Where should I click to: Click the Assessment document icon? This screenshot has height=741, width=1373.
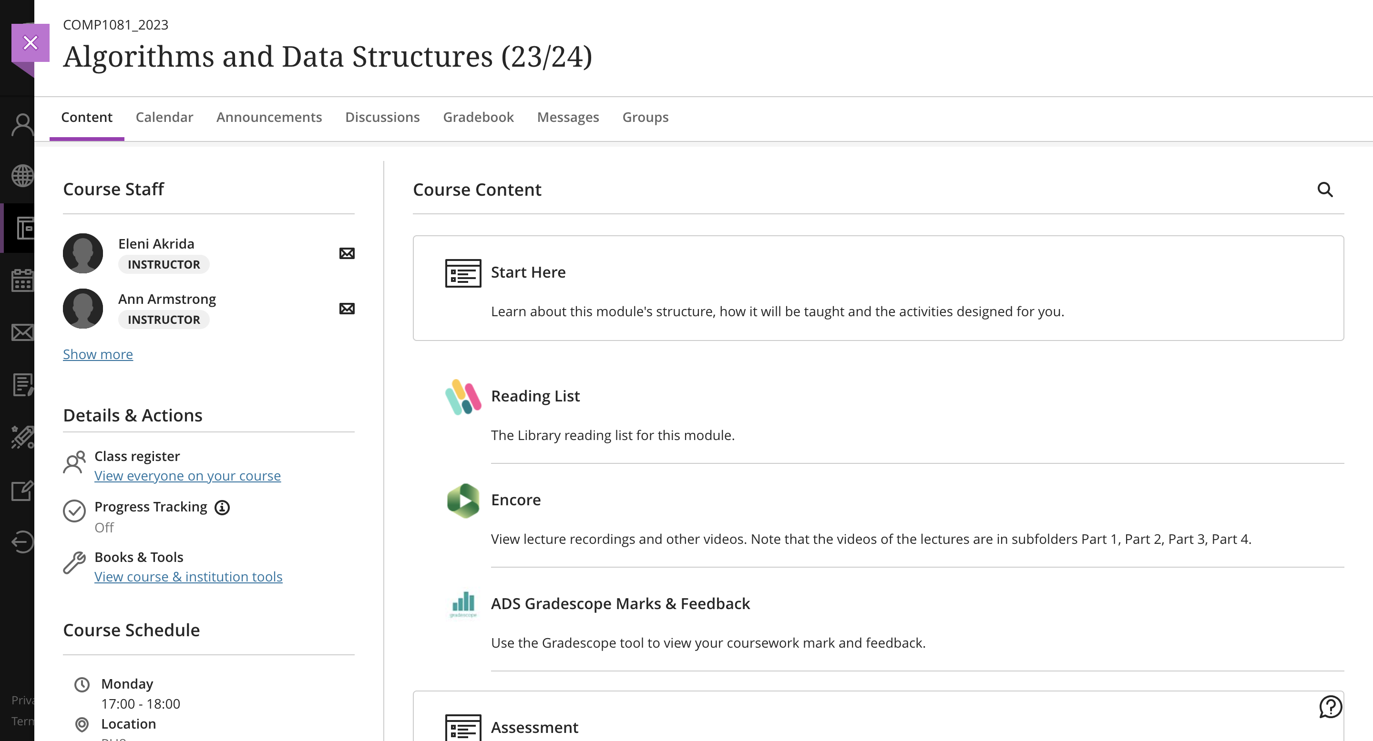point(463,727)
